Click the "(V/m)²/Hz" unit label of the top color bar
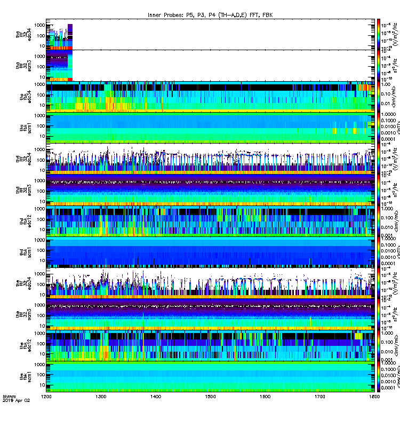 point(395,35)
